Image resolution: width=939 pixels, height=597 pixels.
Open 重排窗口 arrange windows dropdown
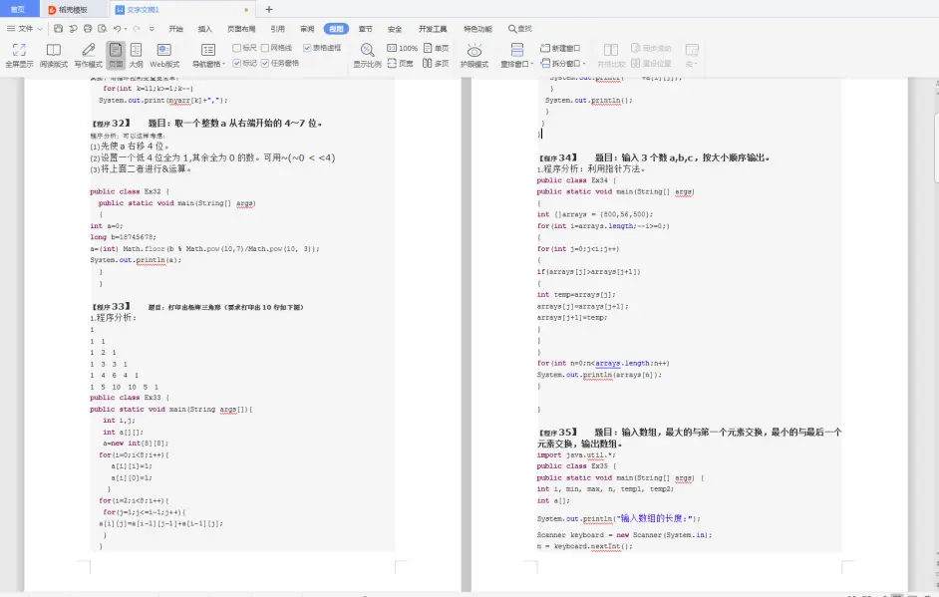point(516,55)
